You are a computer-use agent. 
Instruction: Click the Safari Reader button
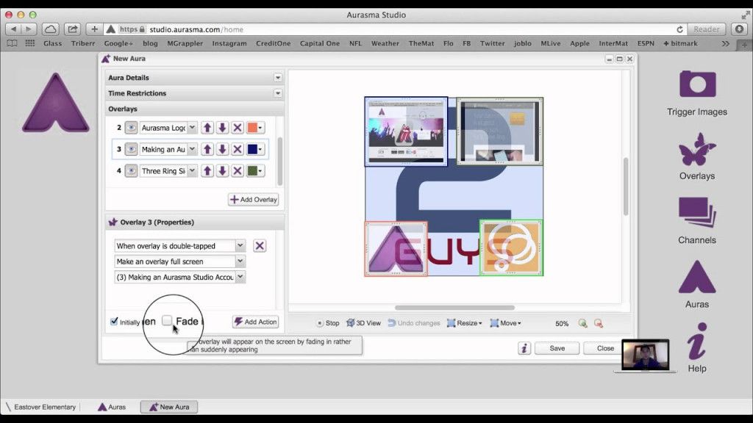coord(707,29)
